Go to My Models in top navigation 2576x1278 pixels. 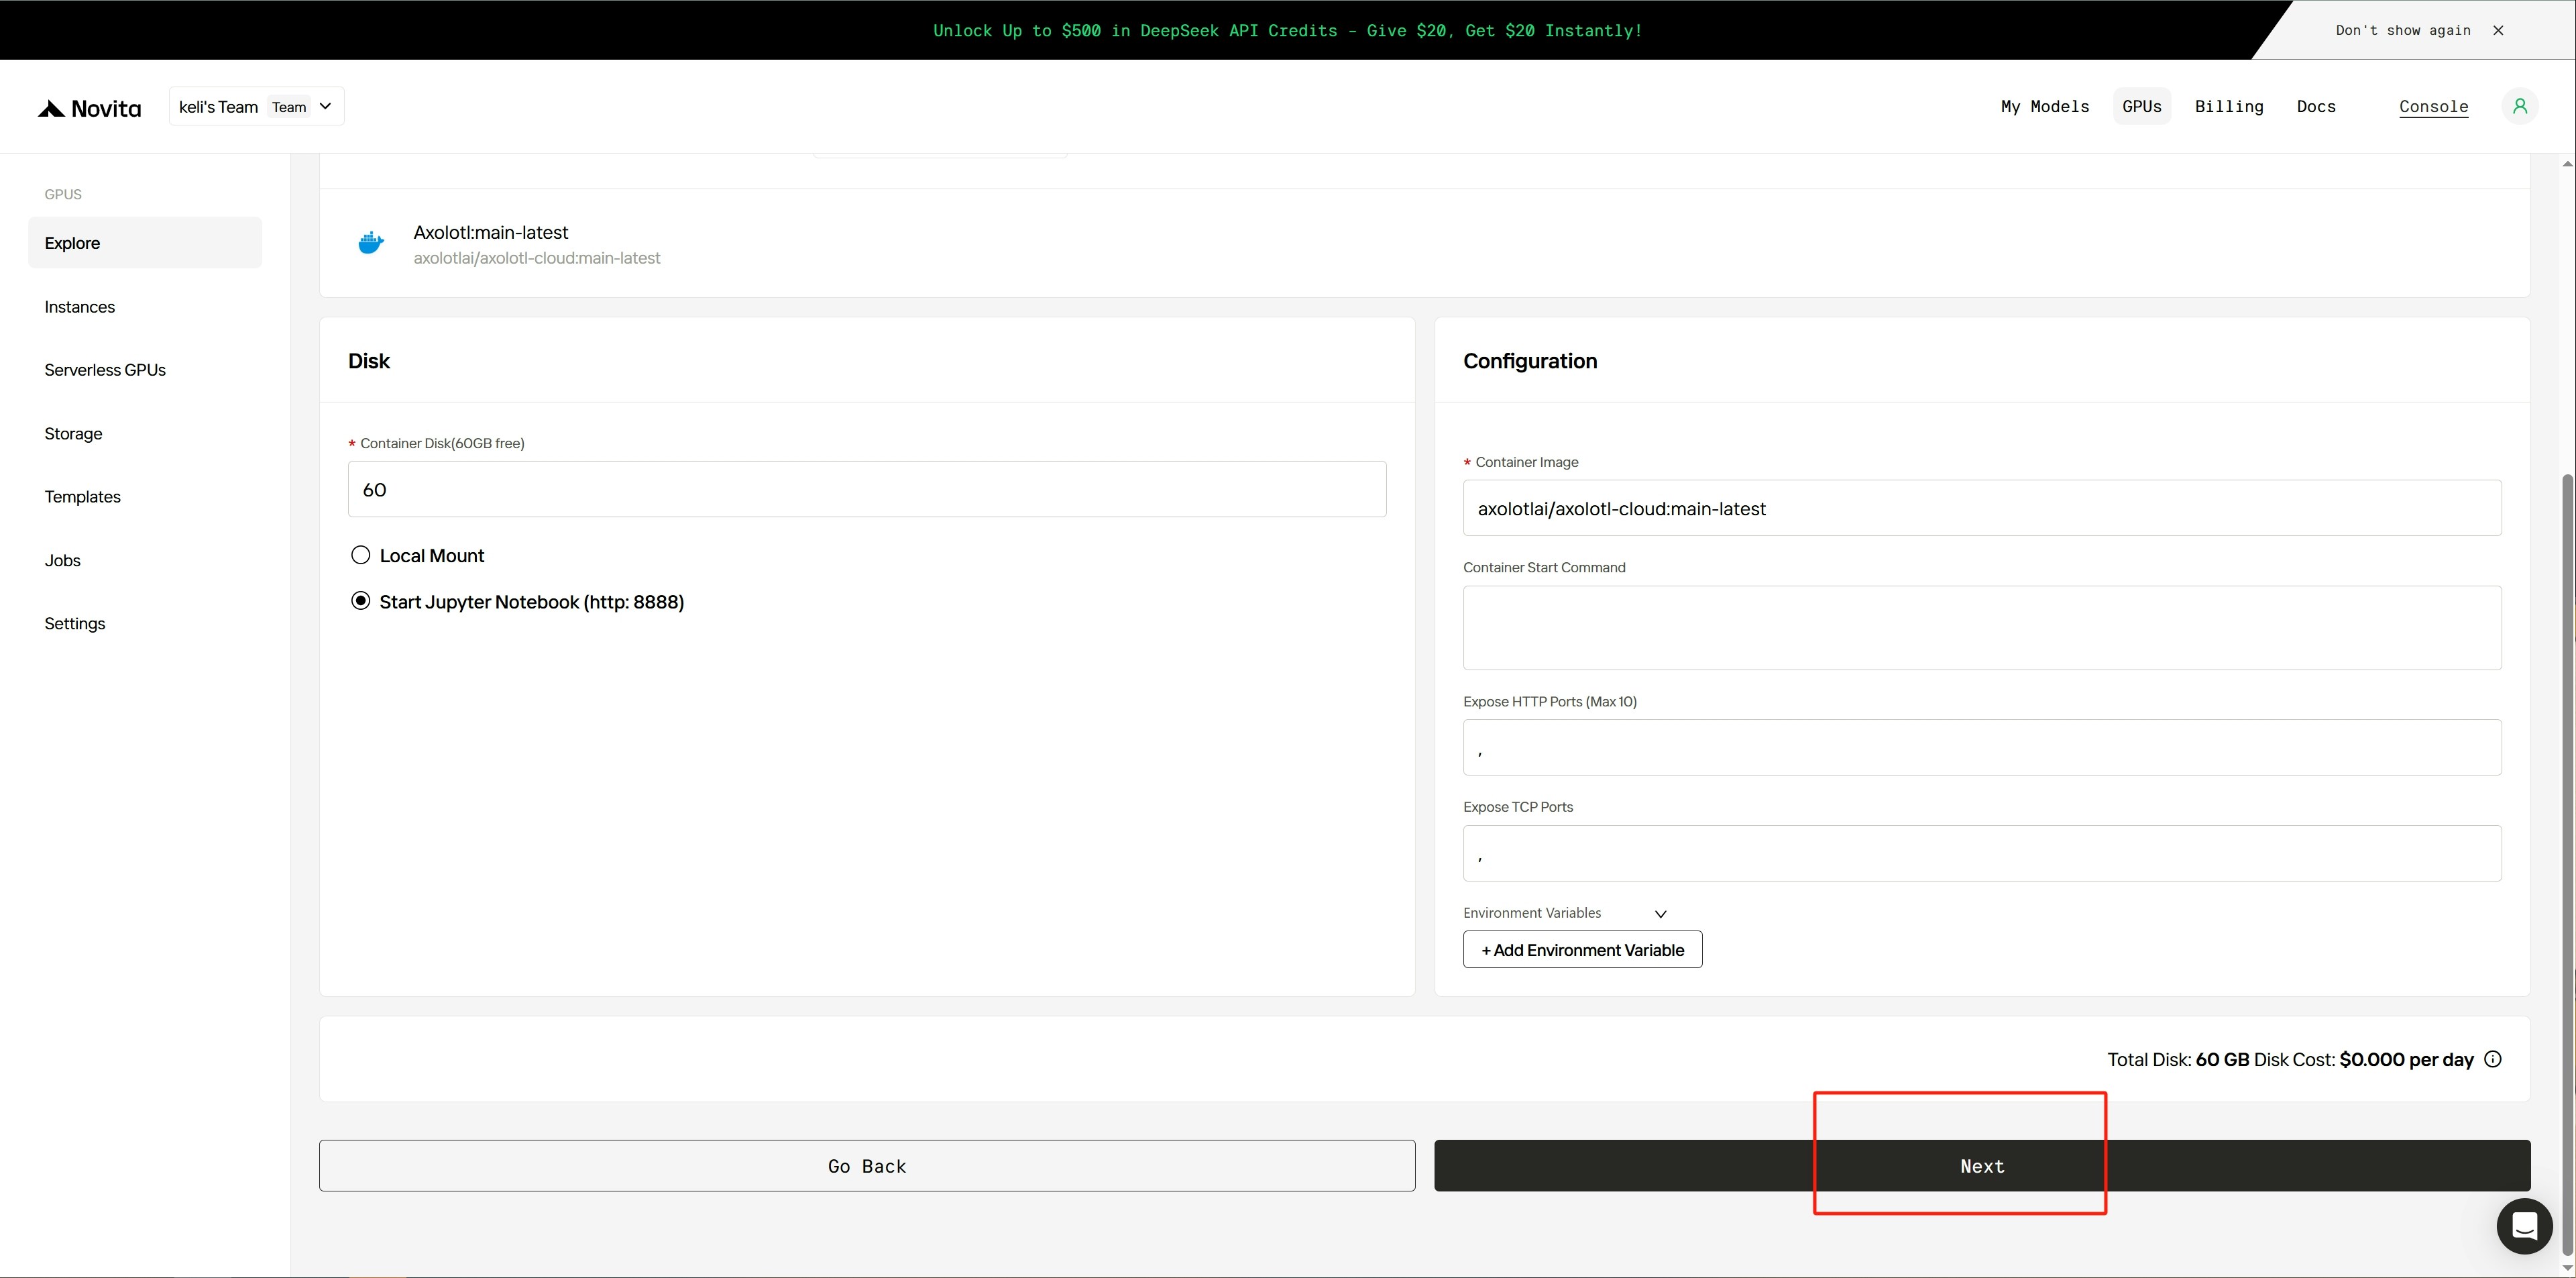2044,106
